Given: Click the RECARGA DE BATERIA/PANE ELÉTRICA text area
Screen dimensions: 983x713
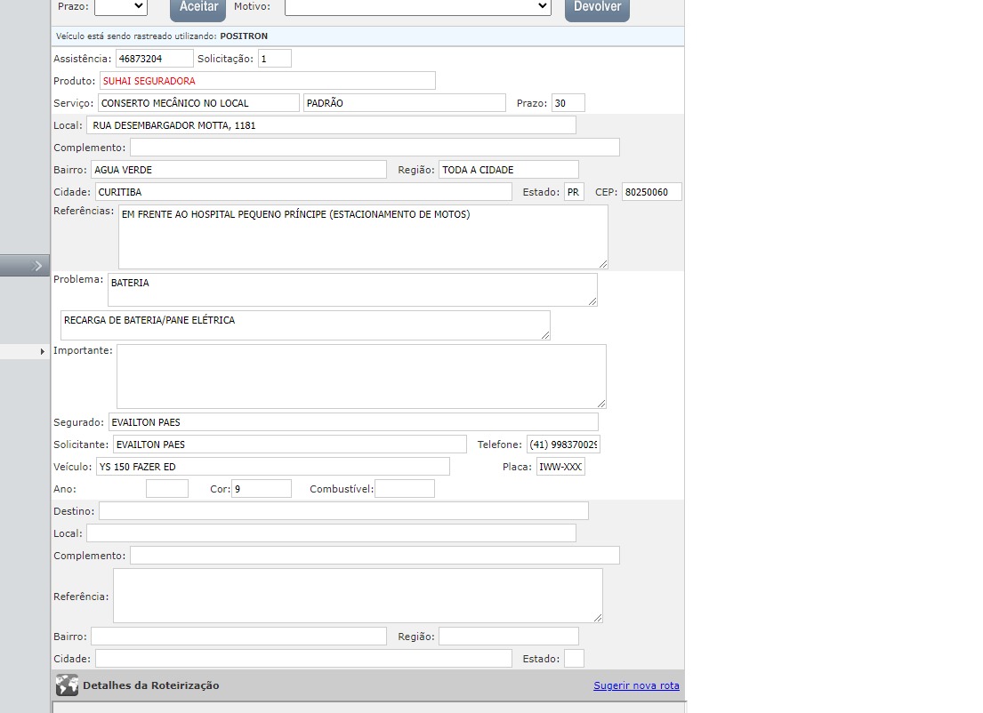Looking at the screenshot, I should (305, 325).
